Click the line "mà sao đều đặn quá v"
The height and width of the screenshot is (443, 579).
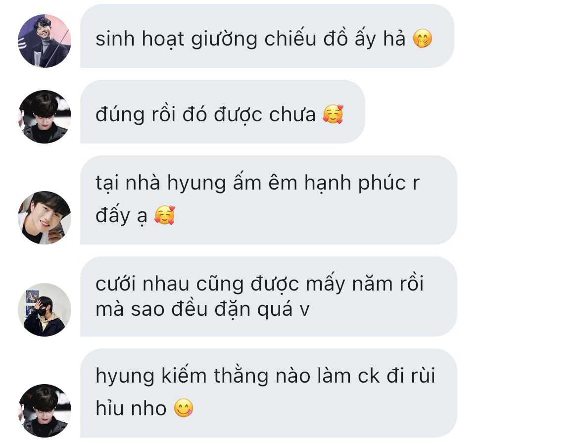(x=202, y=310)
